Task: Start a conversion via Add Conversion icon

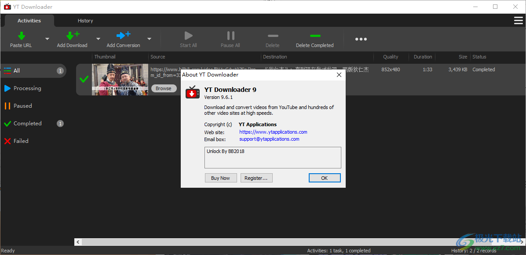Action: 123,36
